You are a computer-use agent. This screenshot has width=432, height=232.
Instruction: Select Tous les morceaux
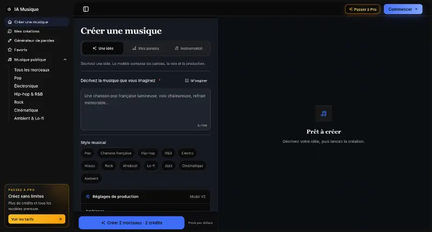(32, 70)
